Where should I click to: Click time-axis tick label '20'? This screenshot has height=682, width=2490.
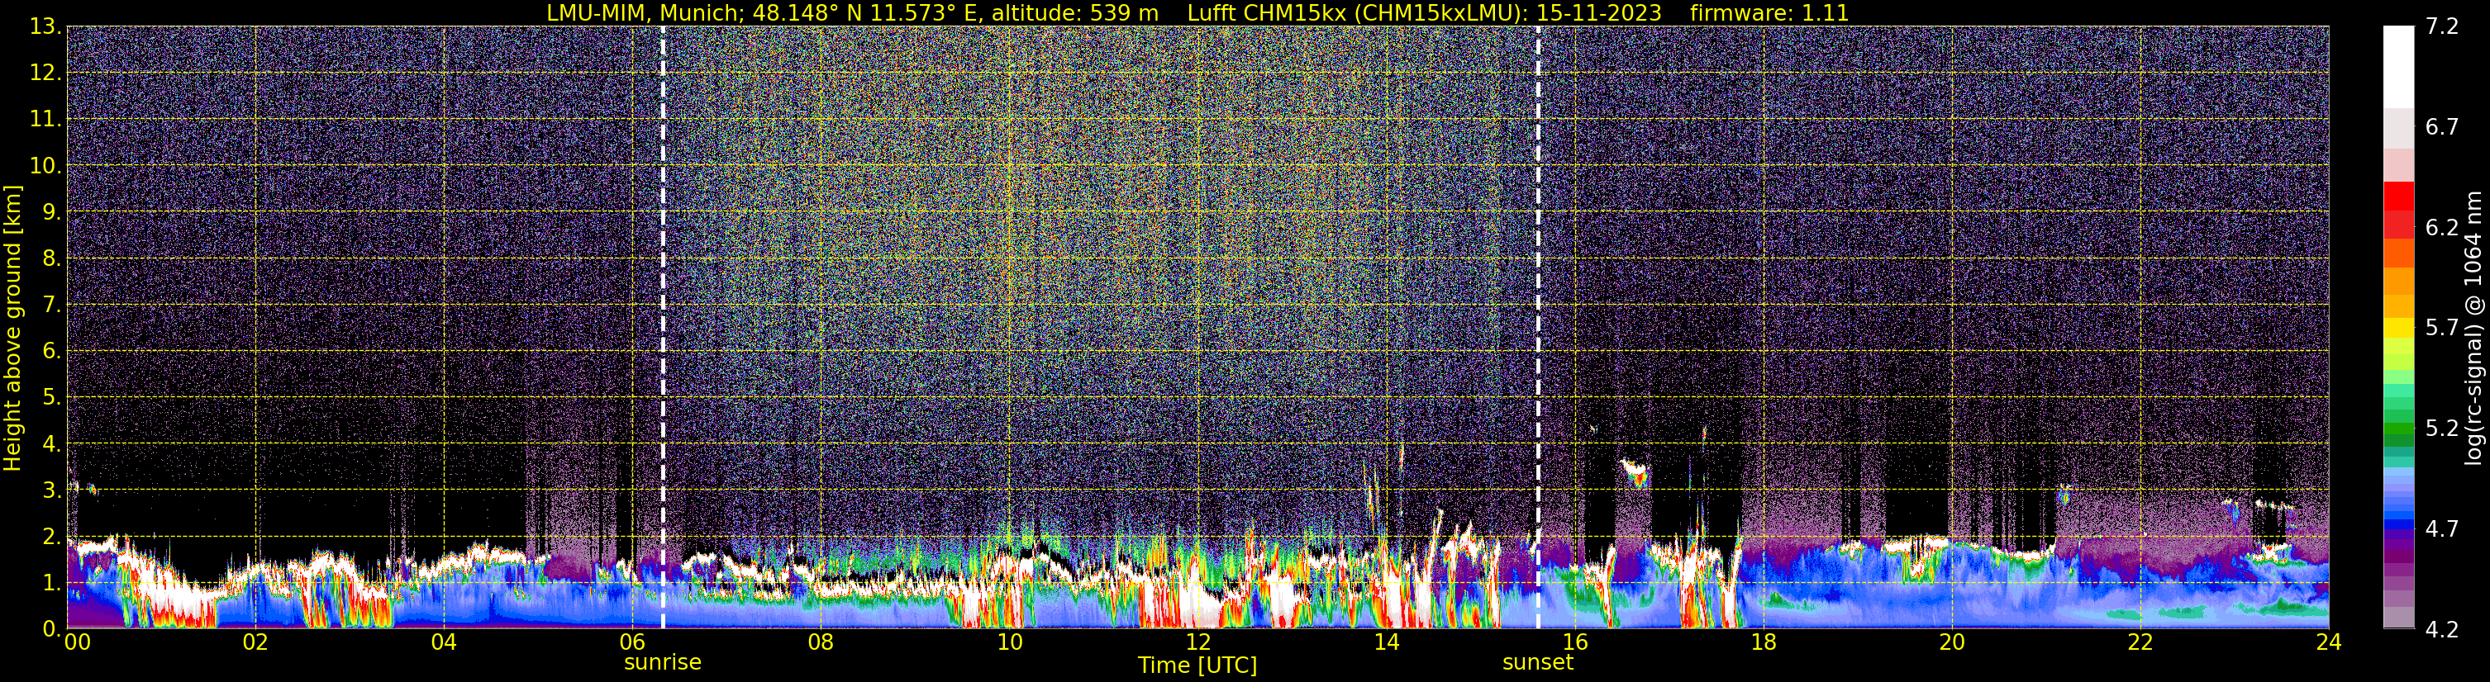pyautogui.click(x=1952, y=642)
